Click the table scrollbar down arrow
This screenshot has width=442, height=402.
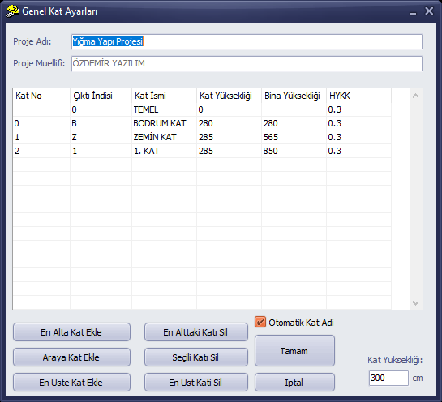(415, 303)
